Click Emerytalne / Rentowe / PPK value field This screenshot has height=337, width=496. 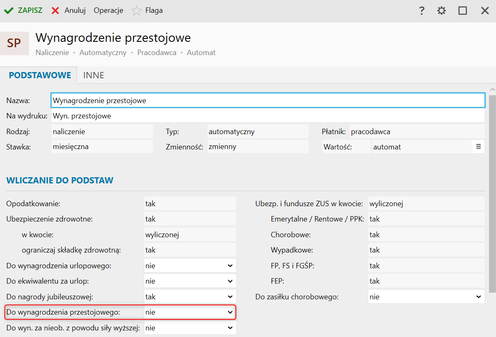pos(426,219)
